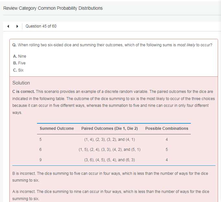Click the Paired Outcomes (Die 1, Die 2) header
This screenshot has height=202, width=221.
pos(109,129)
